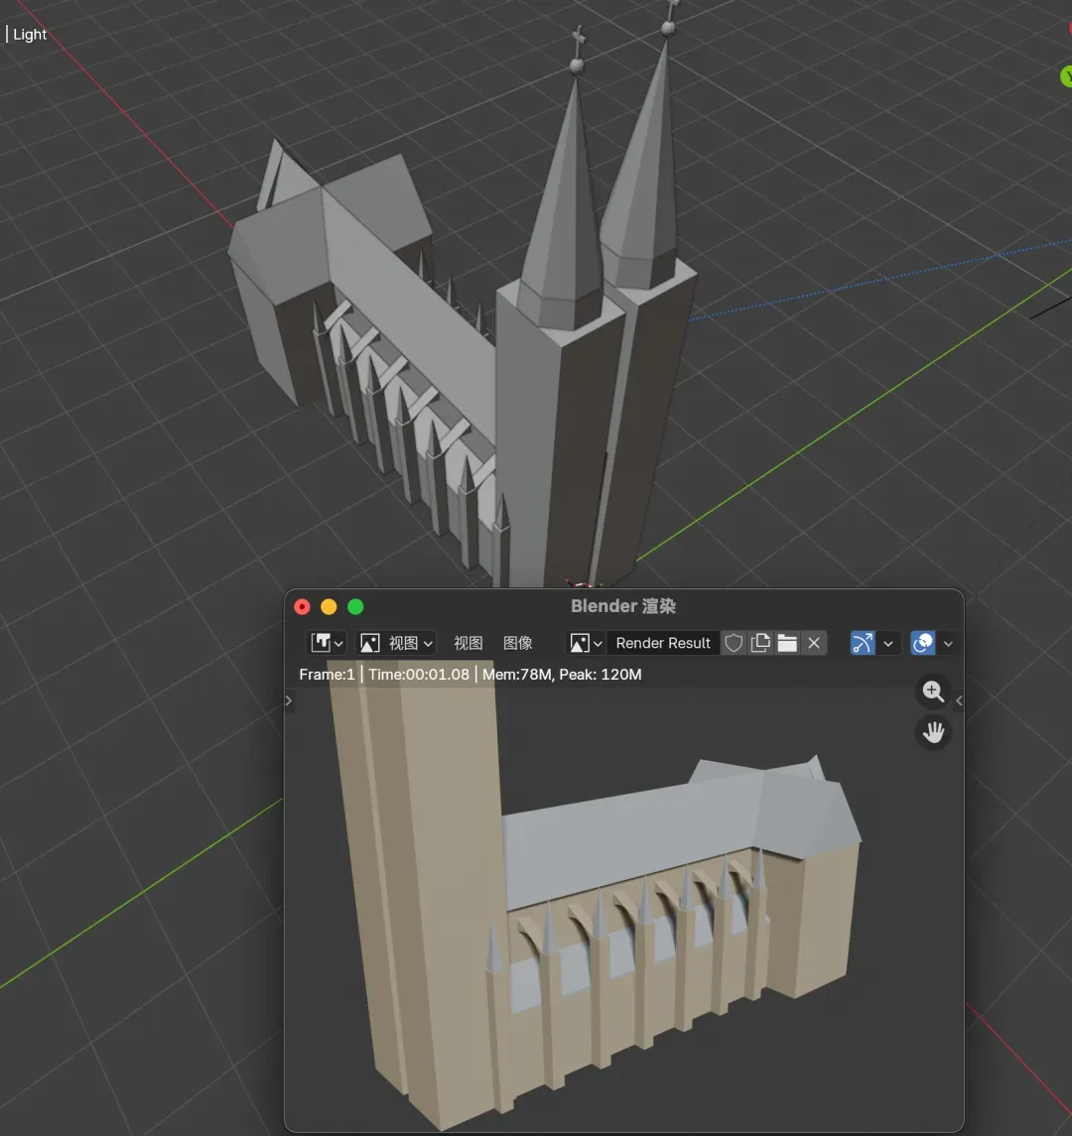Click the Time:00:01.08 render time text
Screen dimensions: 1072x1136
419,675
